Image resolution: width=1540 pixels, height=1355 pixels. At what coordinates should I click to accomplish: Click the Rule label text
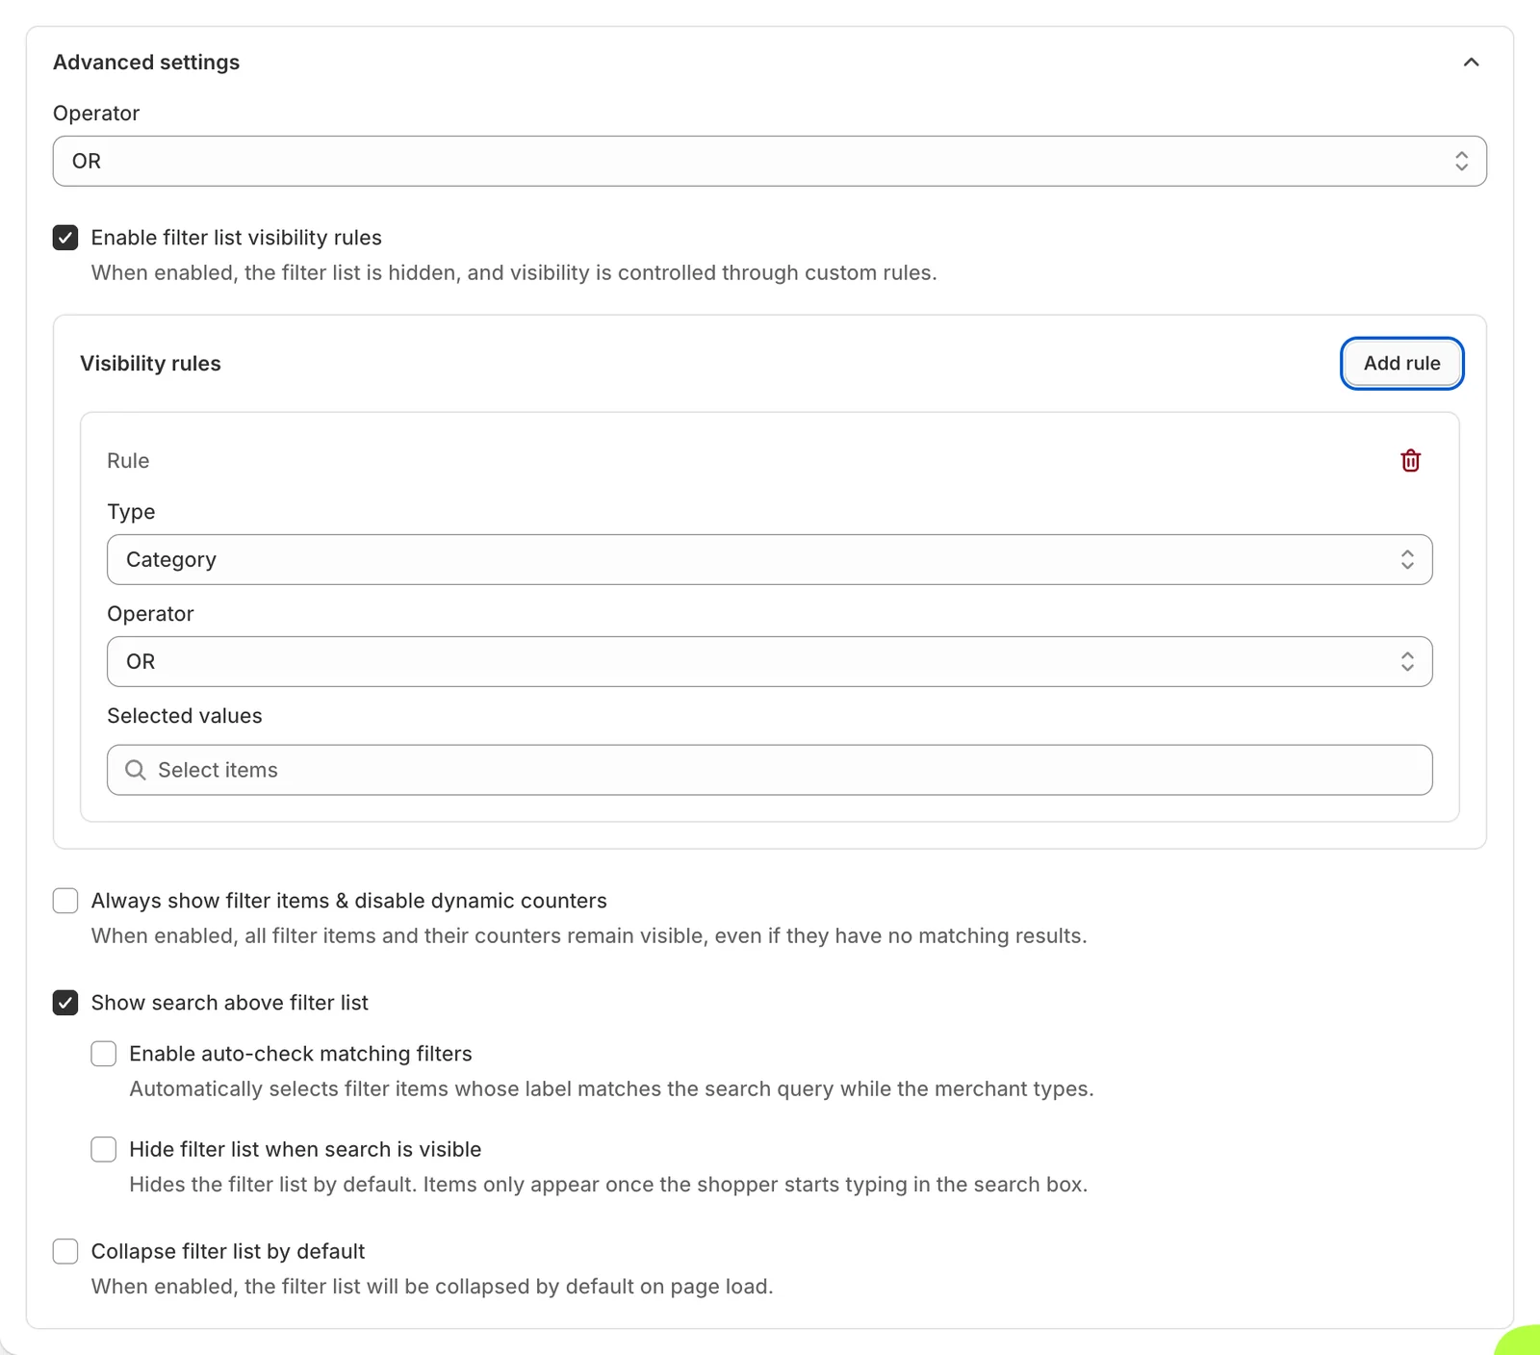pyautogui.click(x=128, y=461)
